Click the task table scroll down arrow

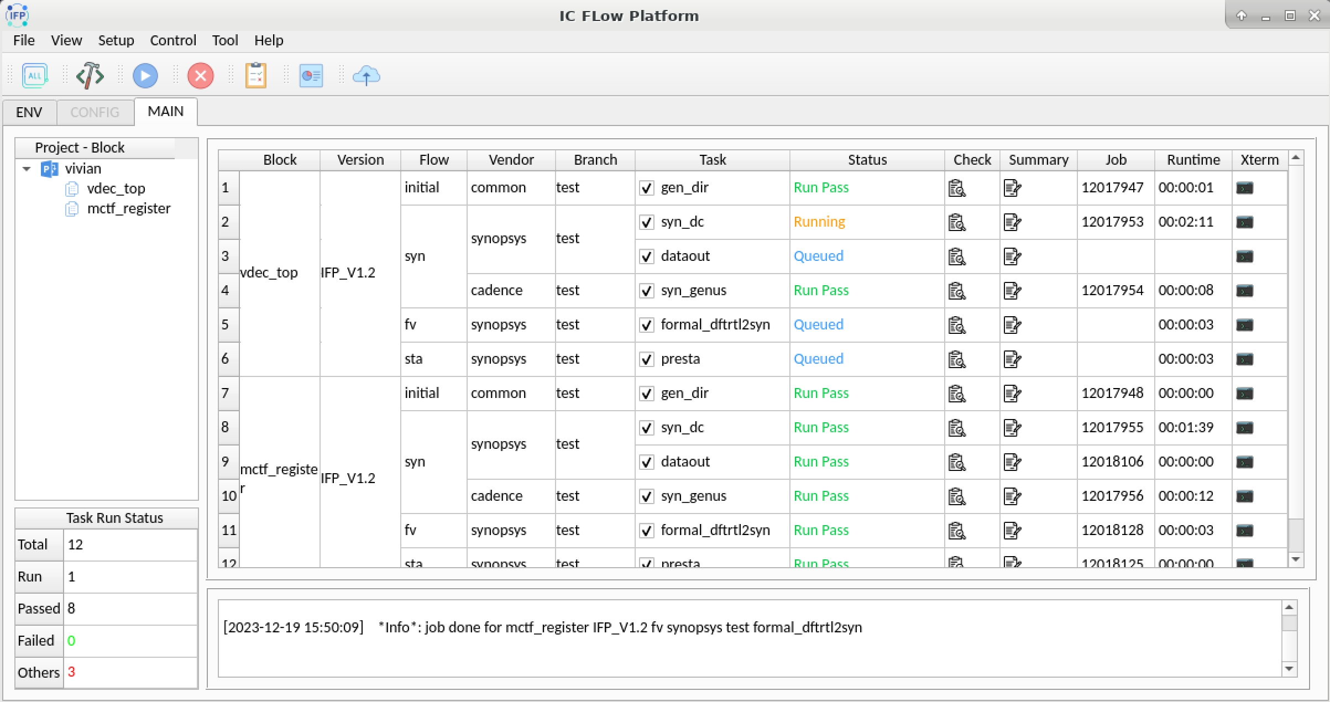pyautogui.click(x=1296, y=559)
